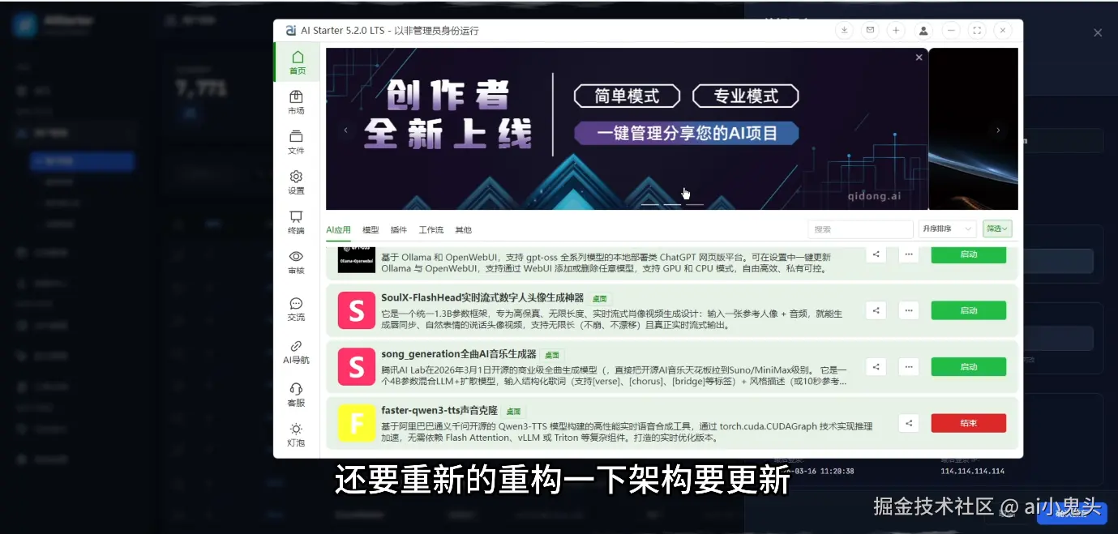Close the promotional banner with its X
The width and height of the screenshot is (1118, 534).
[919, 58]
